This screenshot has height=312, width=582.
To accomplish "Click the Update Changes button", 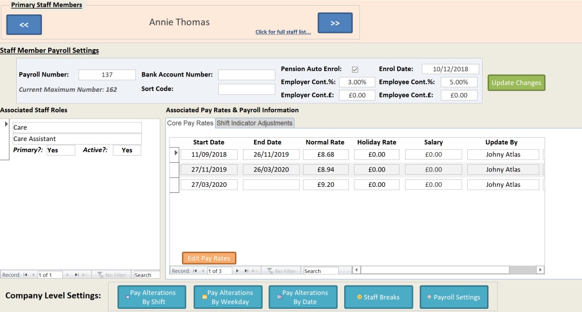I will coord(516,83).
